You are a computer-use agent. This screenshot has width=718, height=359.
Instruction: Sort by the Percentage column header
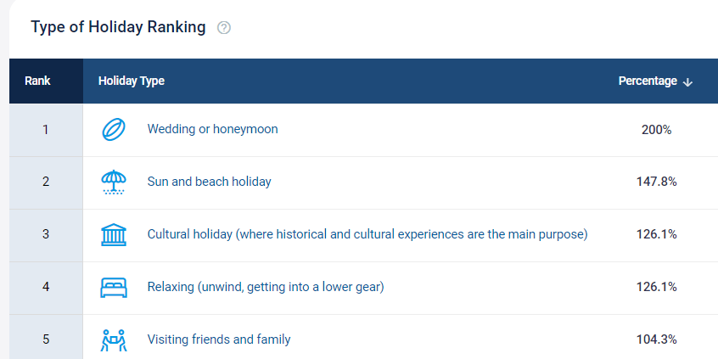pyautogui.click(x=648, y=81)
